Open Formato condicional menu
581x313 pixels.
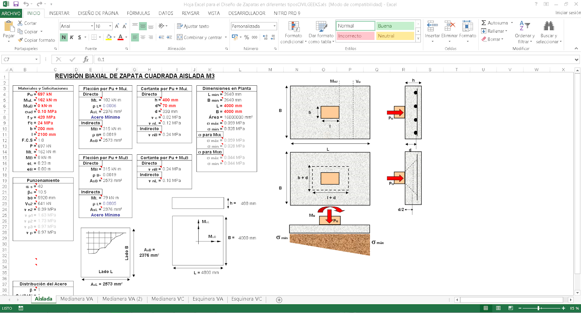(x=293, y=32)
